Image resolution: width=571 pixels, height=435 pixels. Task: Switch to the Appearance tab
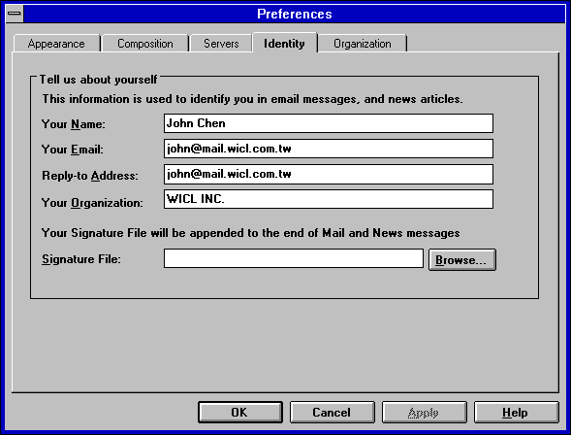coord(56,44)
